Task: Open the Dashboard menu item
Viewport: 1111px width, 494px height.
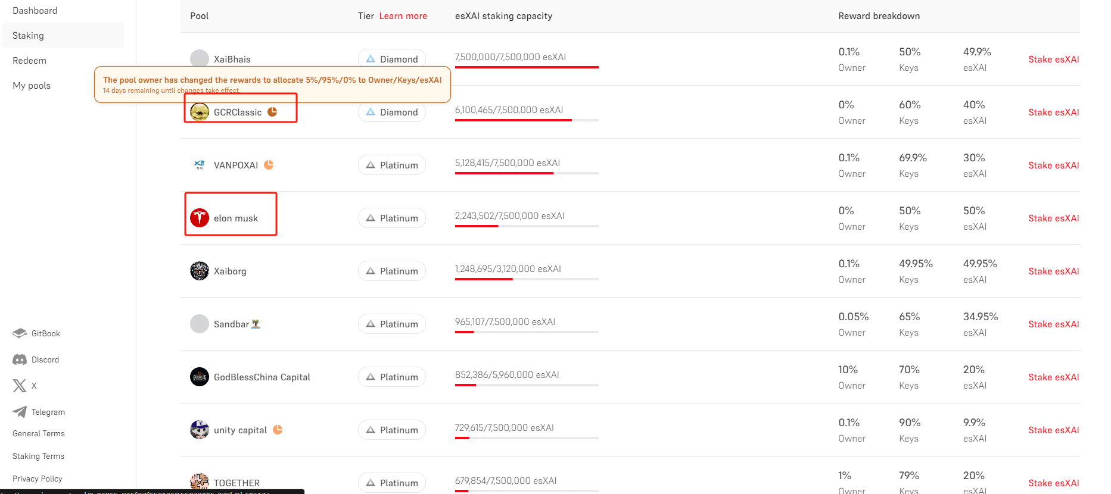Action: [35, 11]
